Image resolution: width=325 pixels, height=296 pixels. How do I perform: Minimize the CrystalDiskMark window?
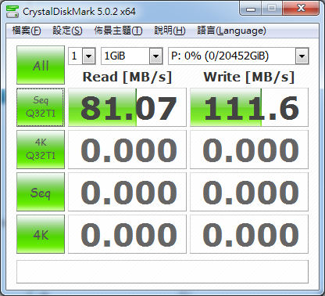251,9
